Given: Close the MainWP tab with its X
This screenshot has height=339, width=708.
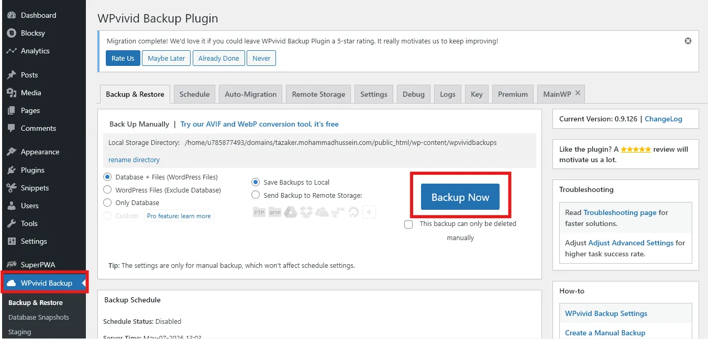Looking at the screenshot, I should (578, 93).
